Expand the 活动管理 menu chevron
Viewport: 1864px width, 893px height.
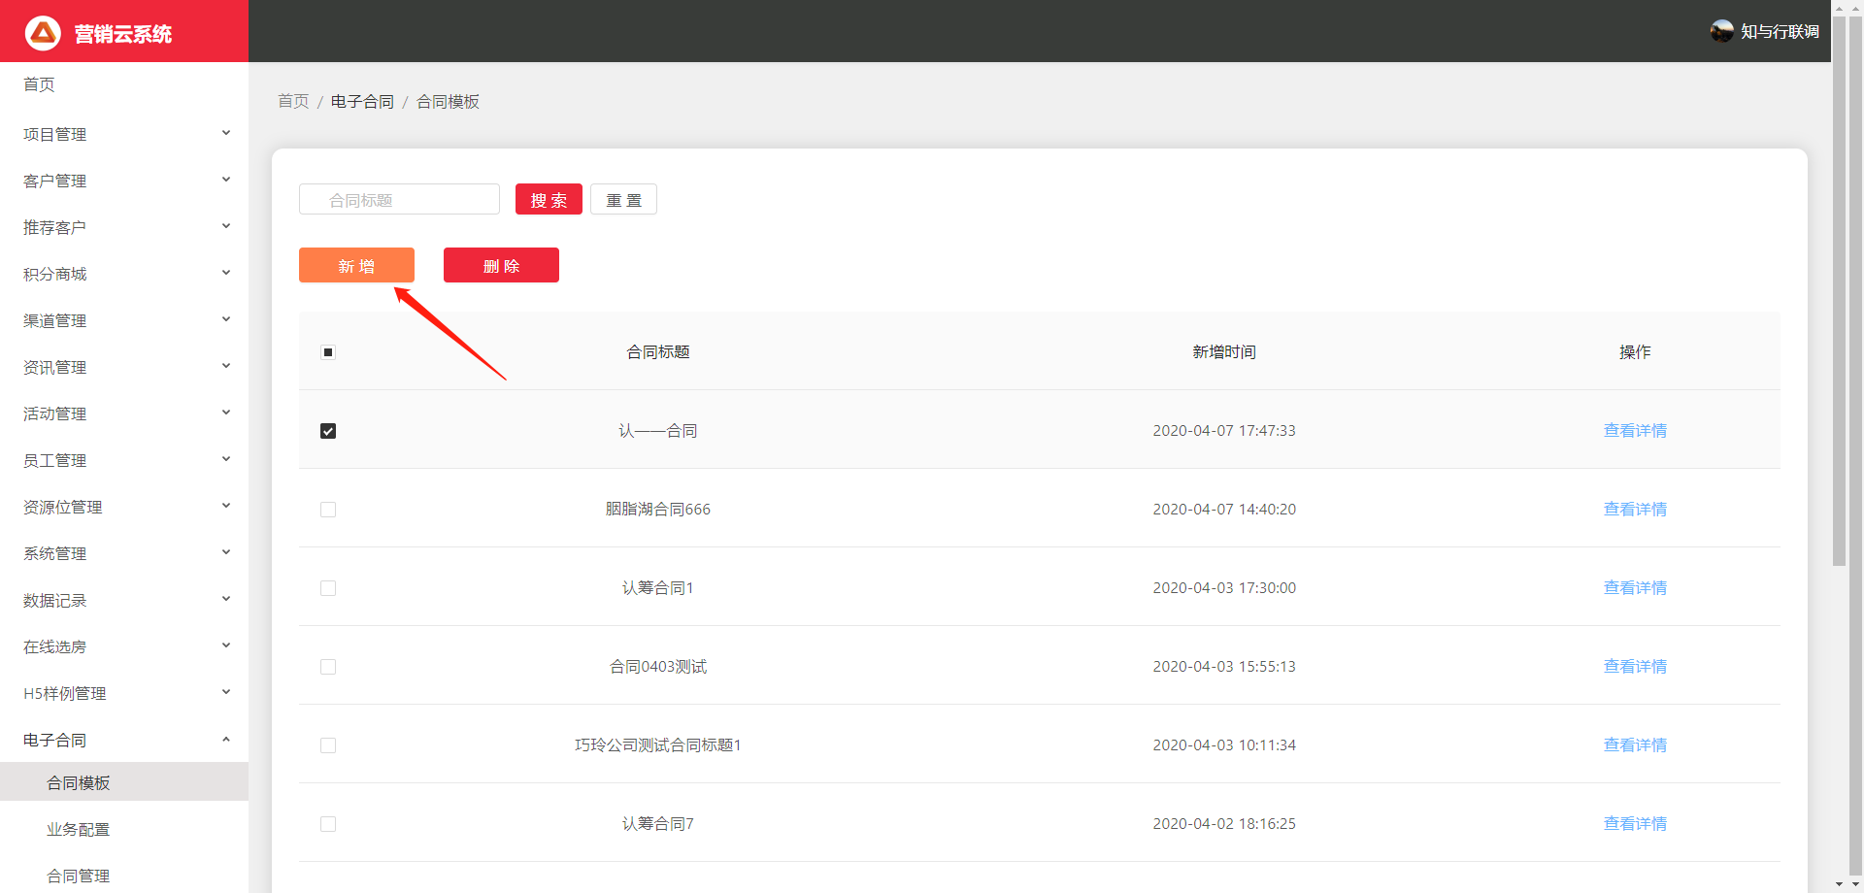(x=226, y=413)
